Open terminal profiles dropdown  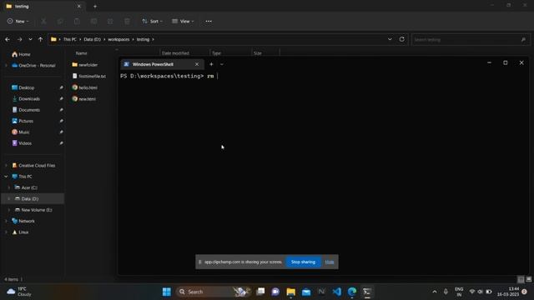[x=222, y=64]
